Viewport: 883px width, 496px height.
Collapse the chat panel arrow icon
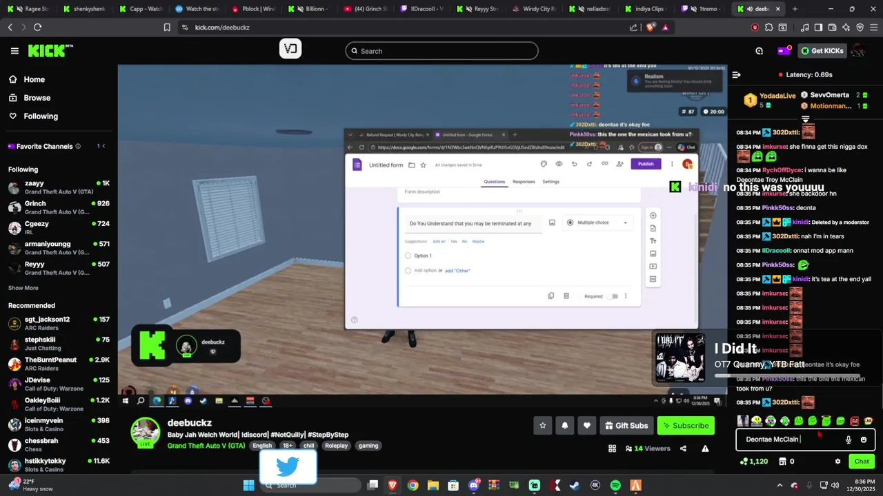[736, 74]
